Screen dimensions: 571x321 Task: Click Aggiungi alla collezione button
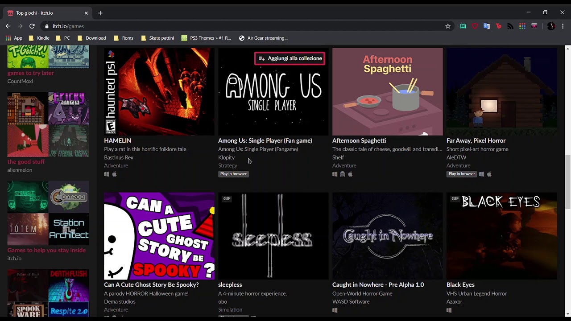[x=290, y=58]
